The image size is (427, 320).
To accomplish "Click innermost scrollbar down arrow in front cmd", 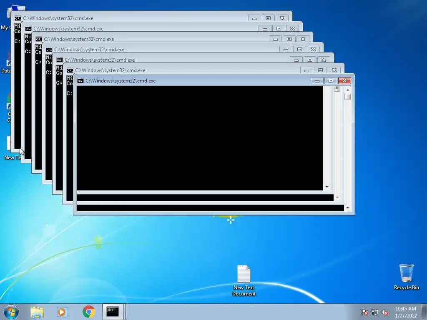I will [x=327, y=187].
